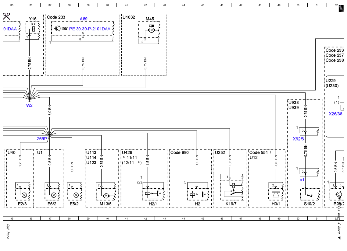Click the hand pointer icon beside PE 30.30-P-2101DAA
The width and height of the screenshot is (347, 251).
tap(65, 29)
